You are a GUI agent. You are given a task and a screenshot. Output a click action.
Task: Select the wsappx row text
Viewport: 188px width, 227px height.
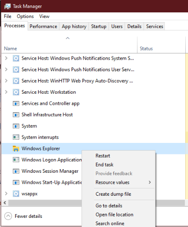point(29,193)
